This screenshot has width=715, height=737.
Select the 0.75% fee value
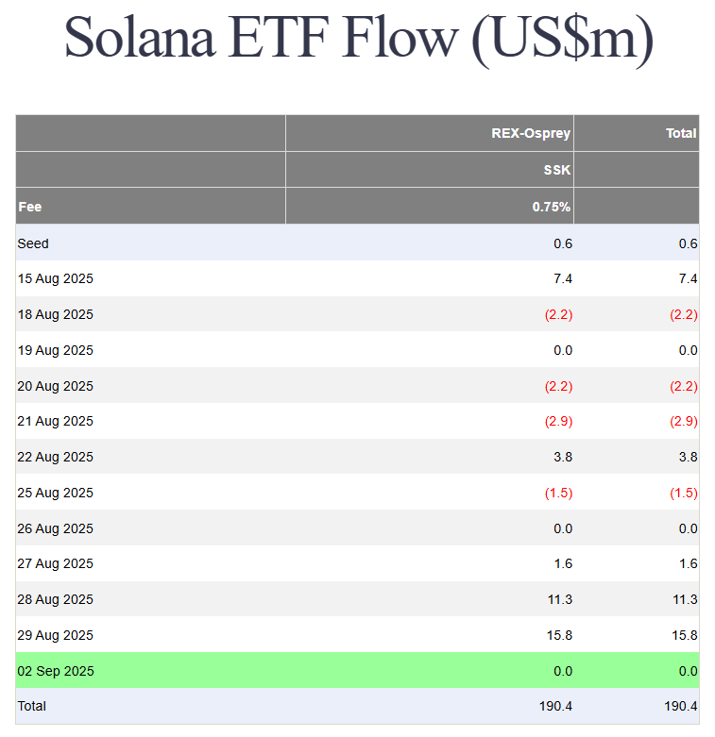click(552, 207)
